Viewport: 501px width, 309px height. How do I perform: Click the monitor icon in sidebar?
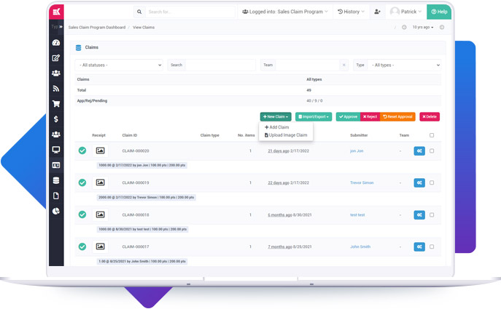click(x=56, y=150)
